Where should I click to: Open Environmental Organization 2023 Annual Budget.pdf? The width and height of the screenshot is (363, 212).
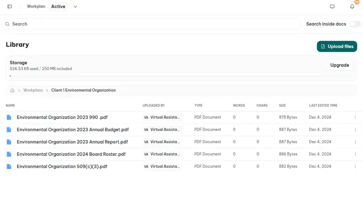73,130
